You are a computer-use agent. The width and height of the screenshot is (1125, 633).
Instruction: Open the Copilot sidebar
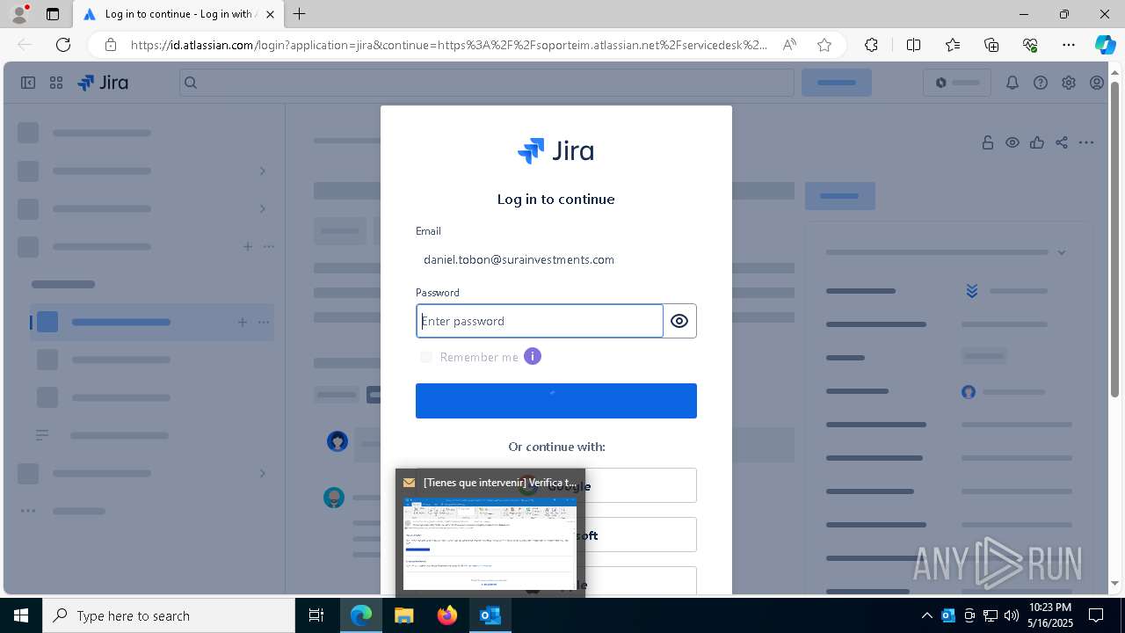(x=1105, y=45)
